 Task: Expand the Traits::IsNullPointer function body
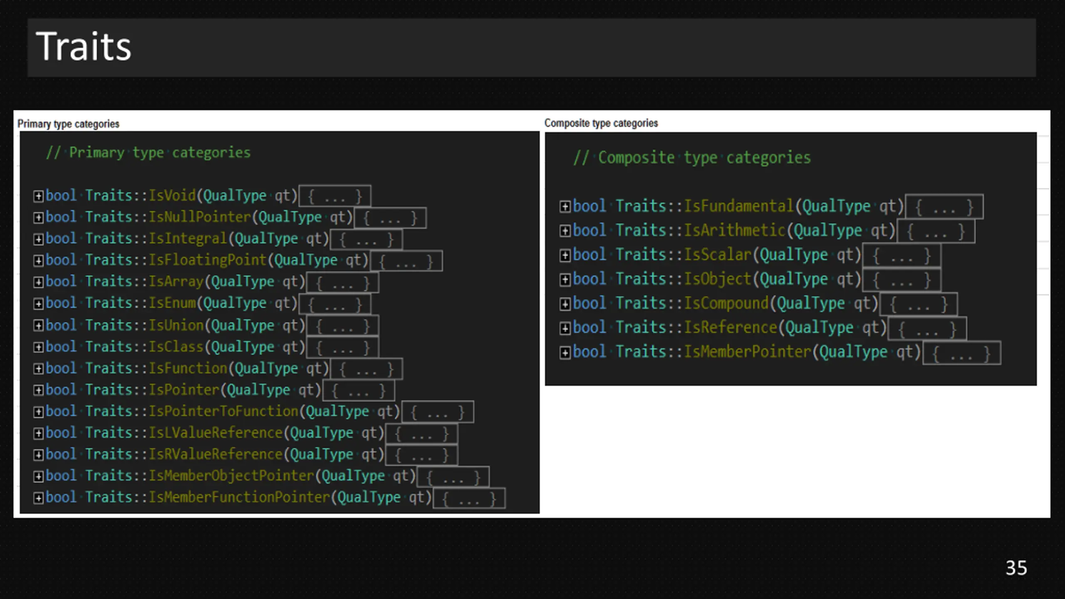[x=38, y=218]
